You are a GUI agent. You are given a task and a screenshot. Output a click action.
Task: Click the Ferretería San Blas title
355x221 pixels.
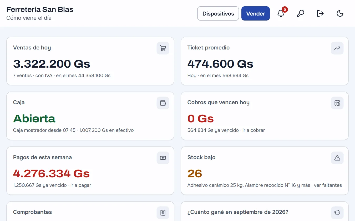click(40, 9)
